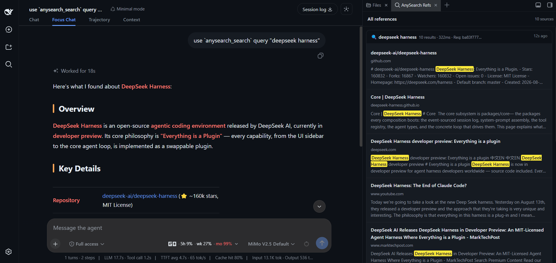Jump to bottom with down-chevron button

click(x=319, y=206)
